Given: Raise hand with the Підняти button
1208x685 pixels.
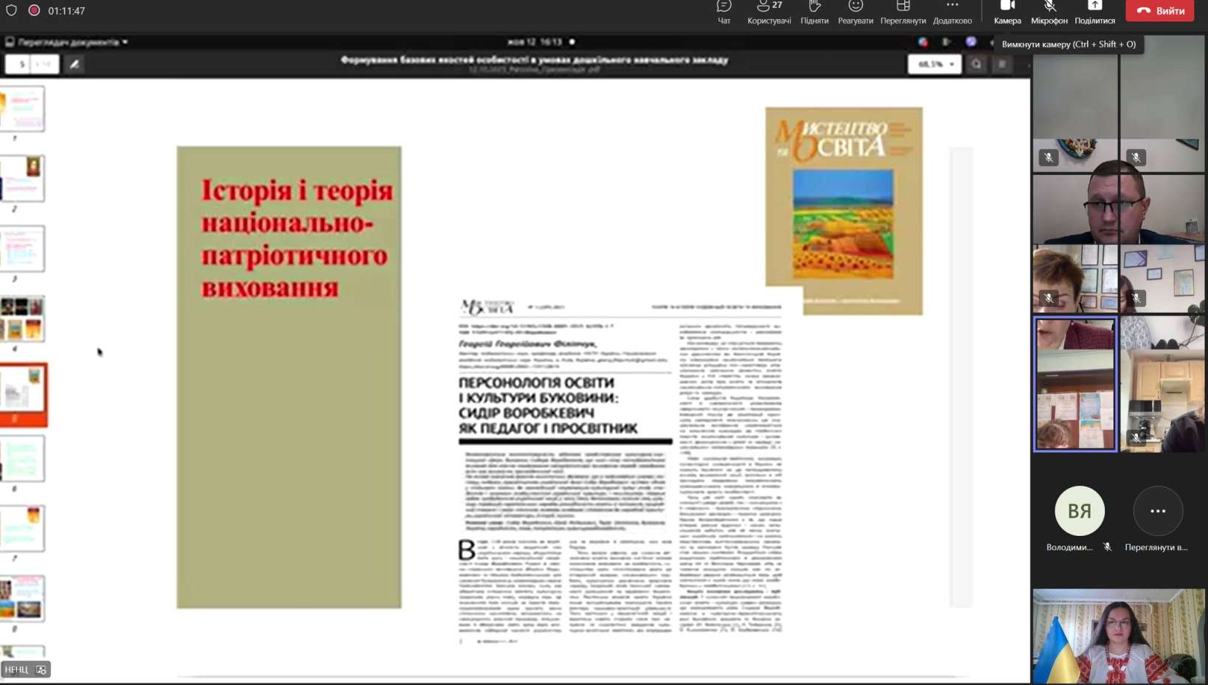Looking at the screenshot, I should 814,13.
